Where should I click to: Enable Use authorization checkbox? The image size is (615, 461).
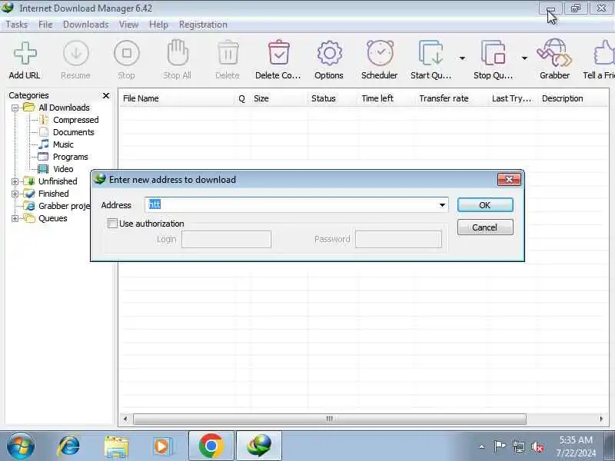(x=112, y=224)
